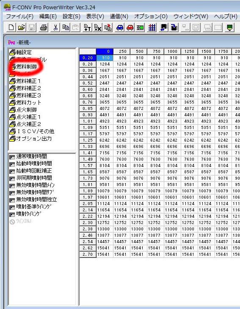Open the ファイル(F) menu
Screen dimensions: 240x309
click(20, 16)
